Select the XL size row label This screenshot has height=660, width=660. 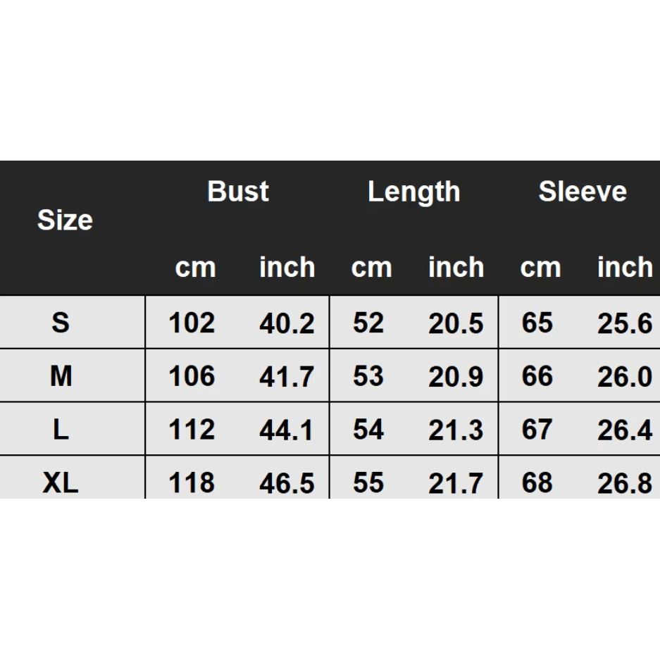click(x=61, y=483)
